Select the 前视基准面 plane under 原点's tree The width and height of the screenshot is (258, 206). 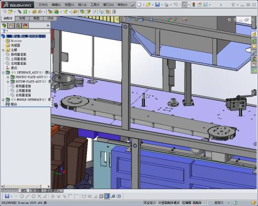(x=18, y=54)
